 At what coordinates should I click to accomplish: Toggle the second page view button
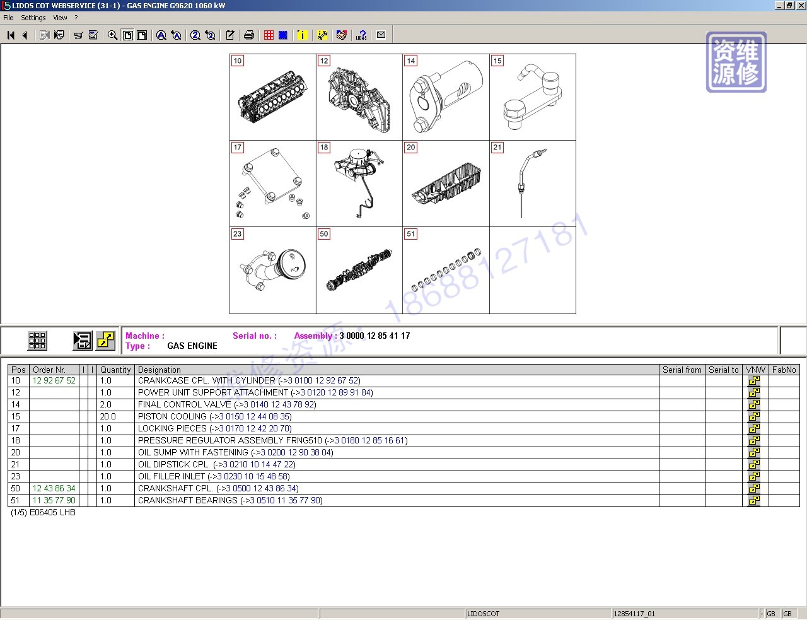(142, 35)
